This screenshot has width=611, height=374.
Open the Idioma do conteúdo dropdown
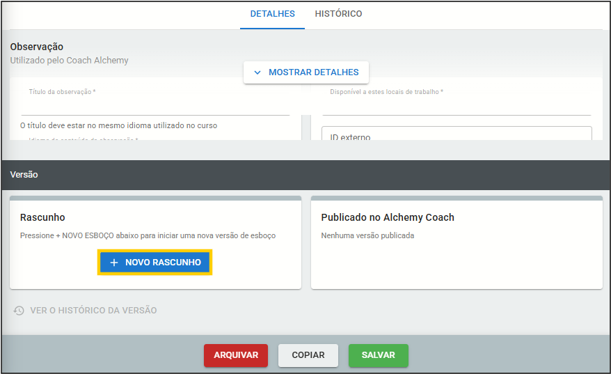(x=155, y=139)
